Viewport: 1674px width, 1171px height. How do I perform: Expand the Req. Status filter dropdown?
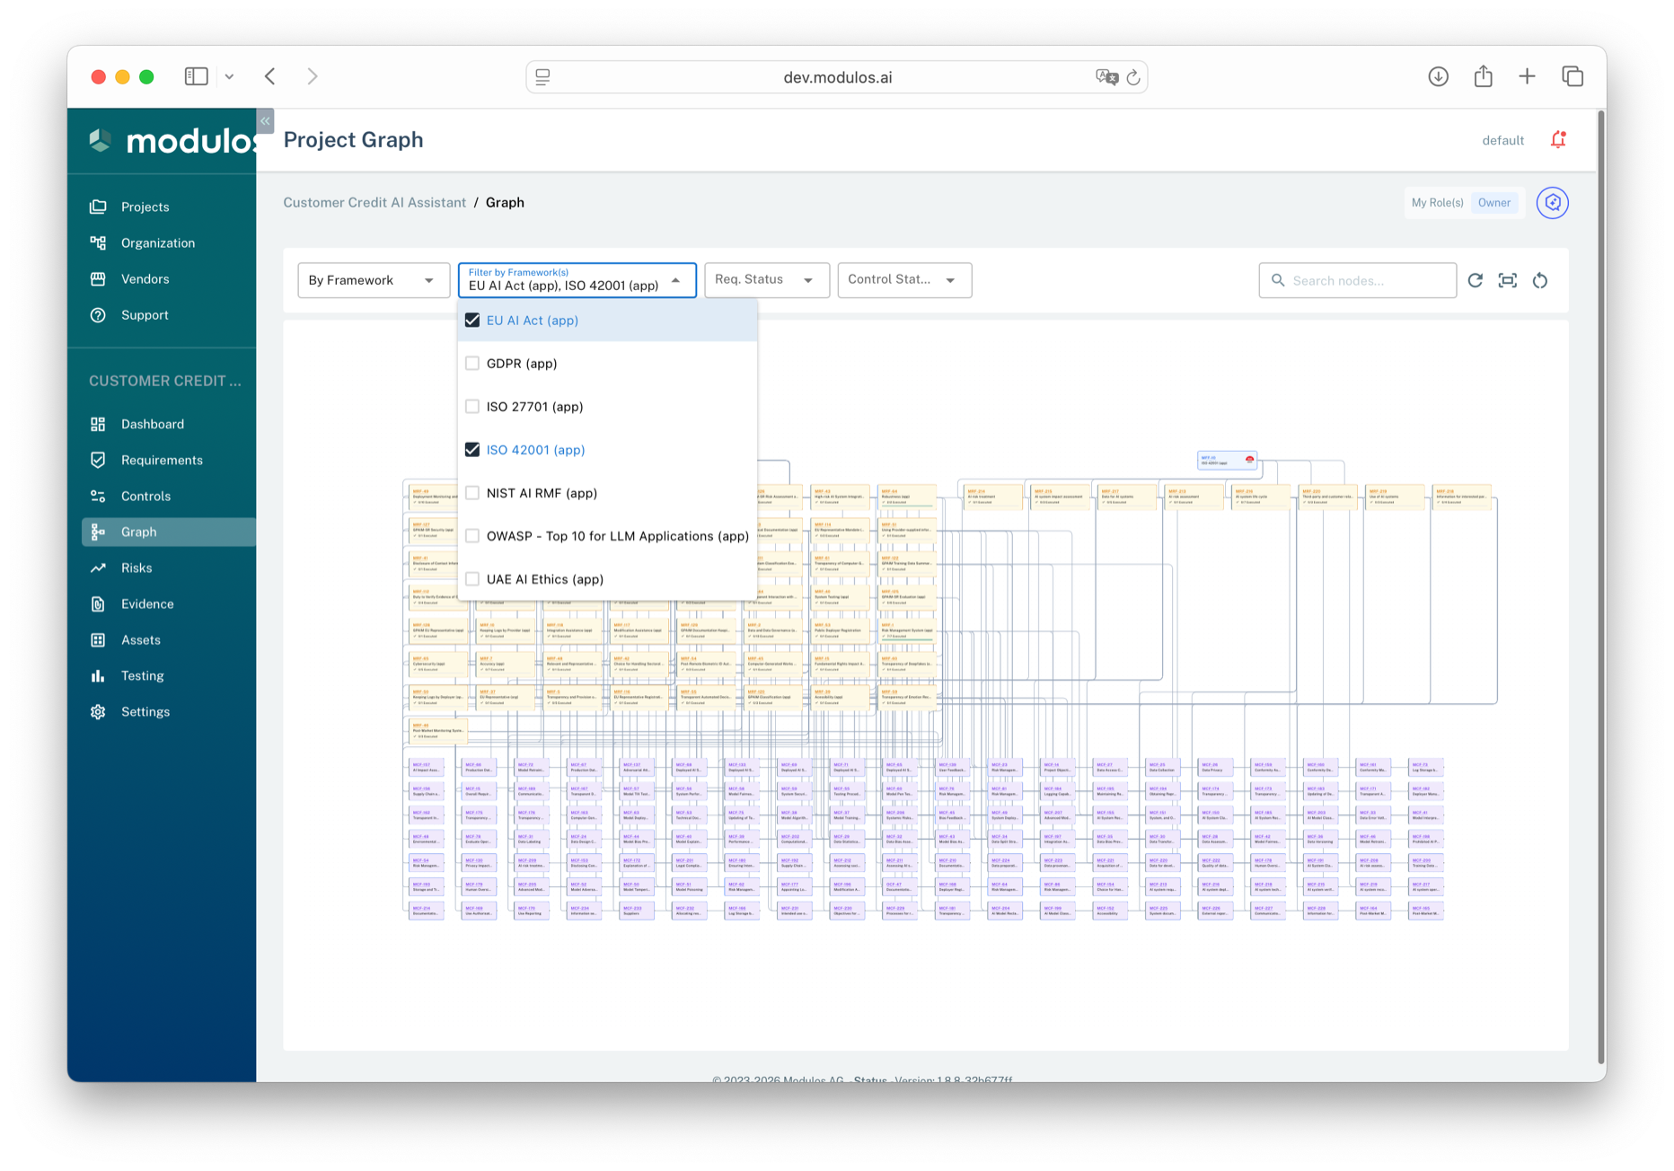[x=766, y=280]
